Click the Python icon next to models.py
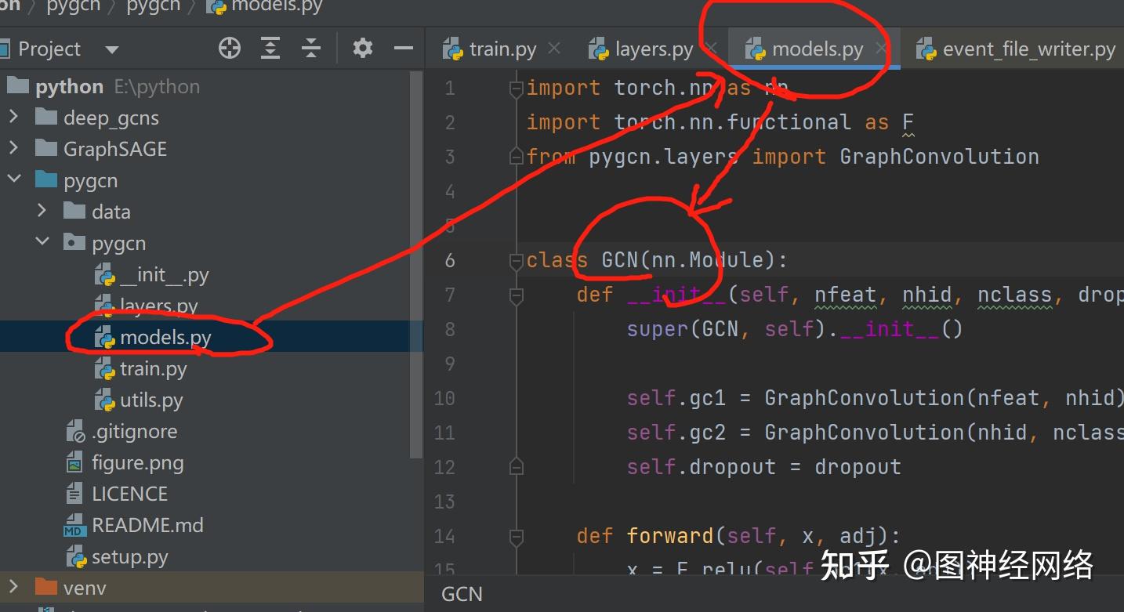The height and width of the screenshot is (612, 1124). (103, 337)
